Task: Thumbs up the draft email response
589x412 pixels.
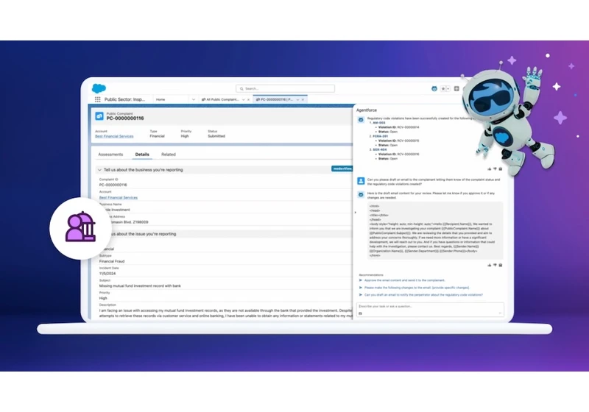Action: pyautogui.click(x=489, y=265)
